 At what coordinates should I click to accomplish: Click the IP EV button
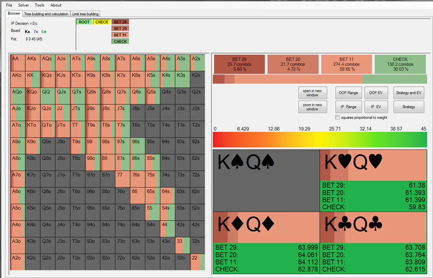[376, 107]
